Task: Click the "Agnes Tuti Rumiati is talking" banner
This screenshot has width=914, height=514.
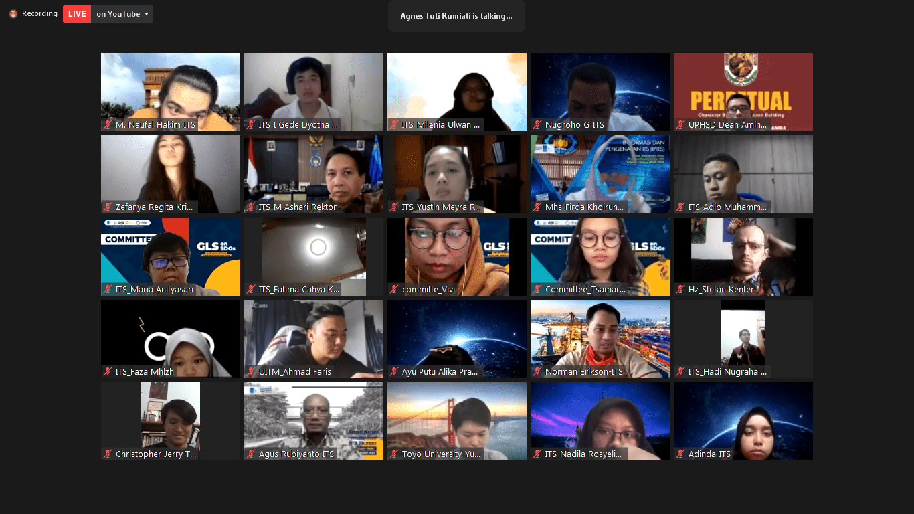Action: [x=456, y=16]
